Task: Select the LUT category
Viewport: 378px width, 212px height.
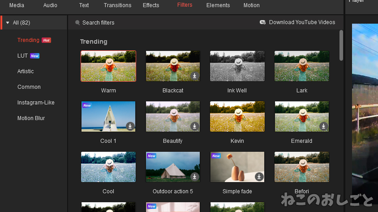Action: 22,56
